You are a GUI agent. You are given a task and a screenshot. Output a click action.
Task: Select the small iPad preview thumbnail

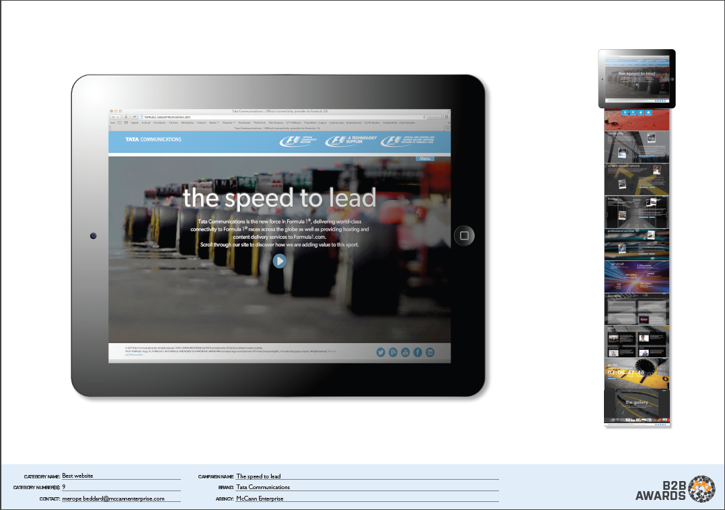pyautogui.click(x=637, y=79)
